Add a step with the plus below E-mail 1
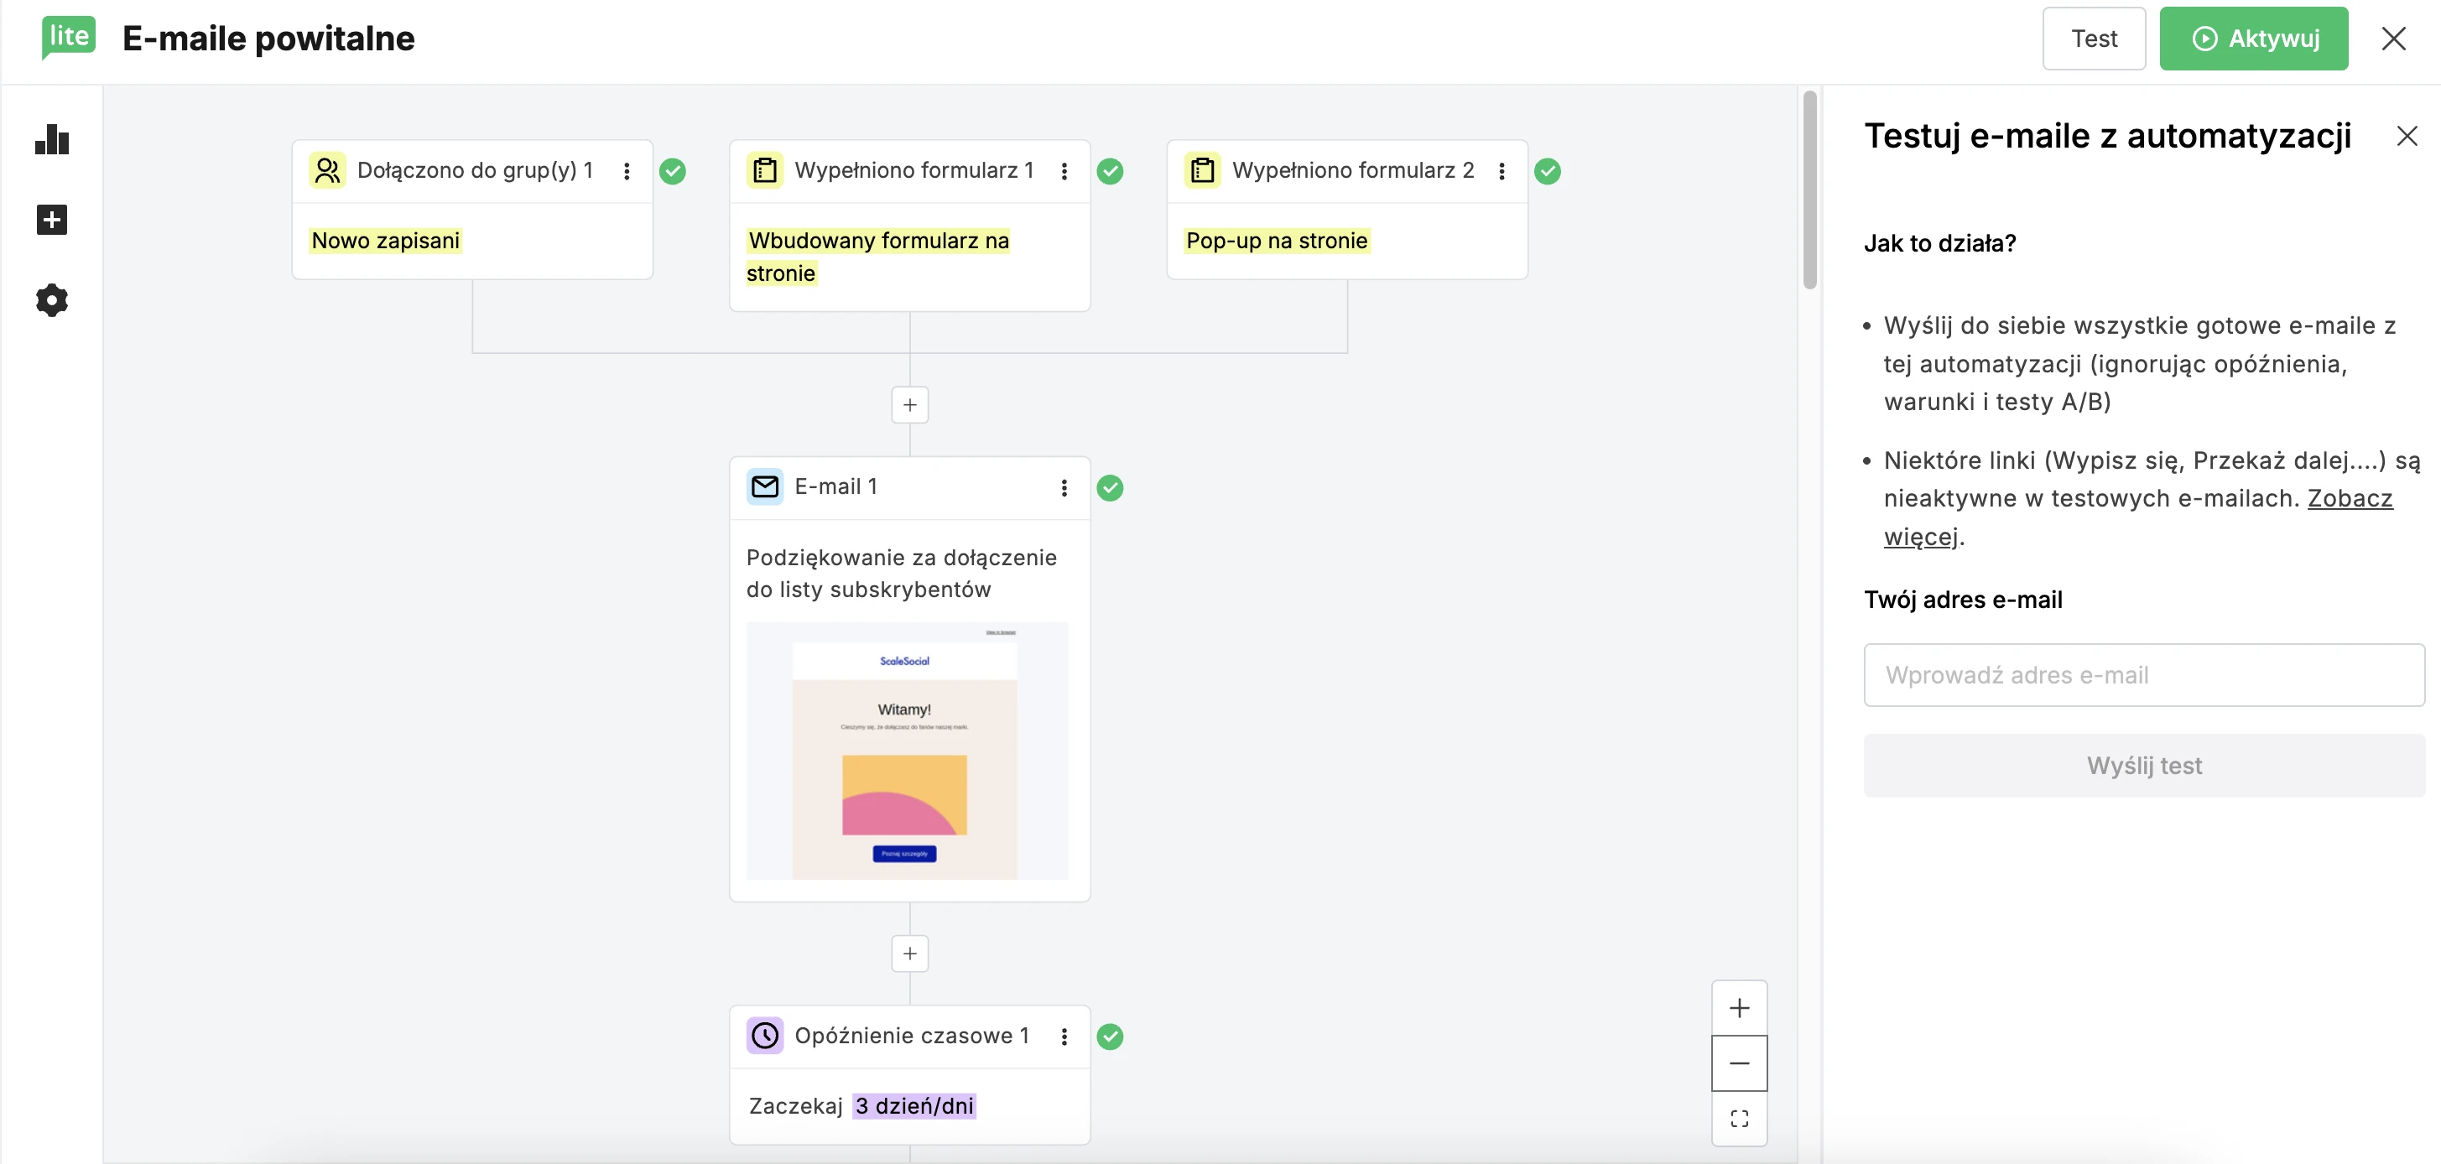Viewport: 2441px width, 1164px height. (908, 953)
